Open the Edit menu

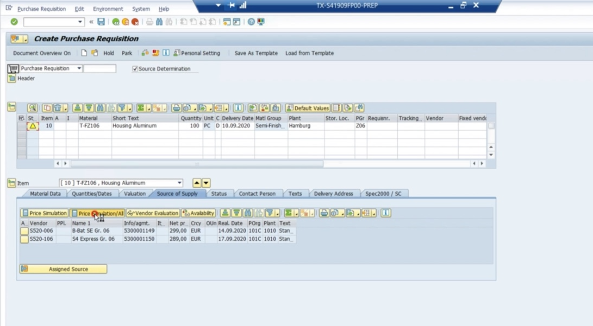click(79, 9)
